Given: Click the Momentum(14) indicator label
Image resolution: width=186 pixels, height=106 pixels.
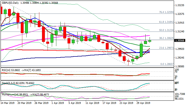Looking at the screenshot, I should [10, 94].
